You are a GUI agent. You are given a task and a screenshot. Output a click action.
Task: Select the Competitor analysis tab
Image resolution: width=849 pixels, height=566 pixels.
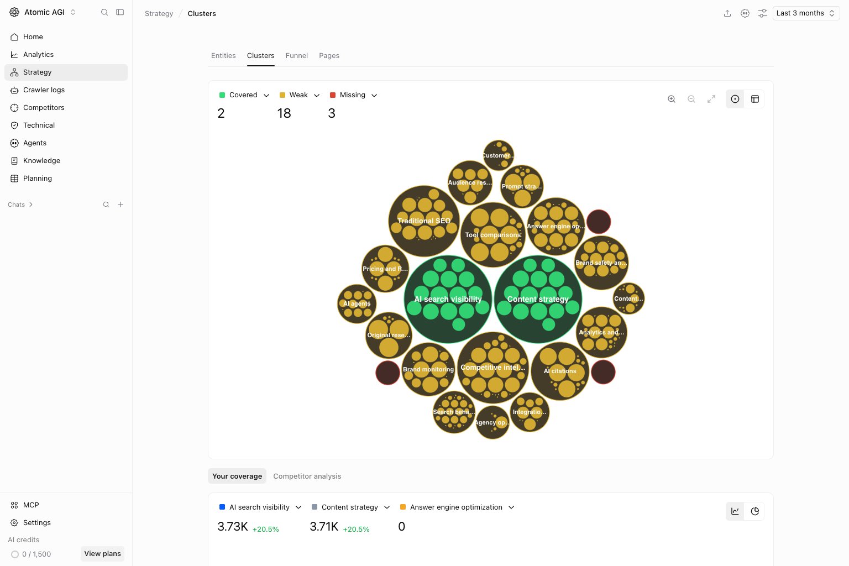coord(307,476)
